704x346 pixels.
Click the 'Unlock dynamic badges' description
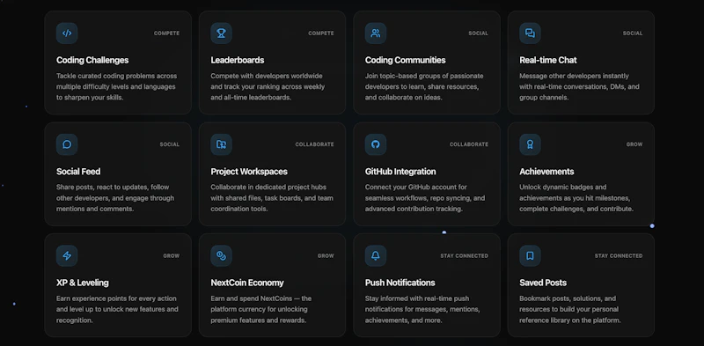576,198
